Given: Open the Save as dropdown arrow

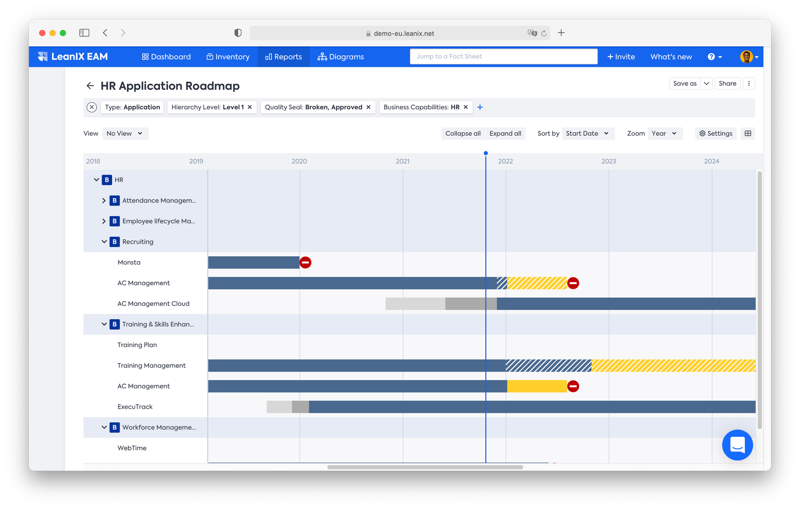Looking at the screenshot, I should pos(706,83).
